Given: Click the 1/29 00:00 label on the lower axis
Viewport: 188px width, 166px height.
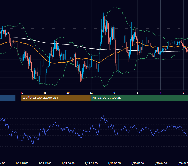Looking at the screenshot, I should click(114, 163).
